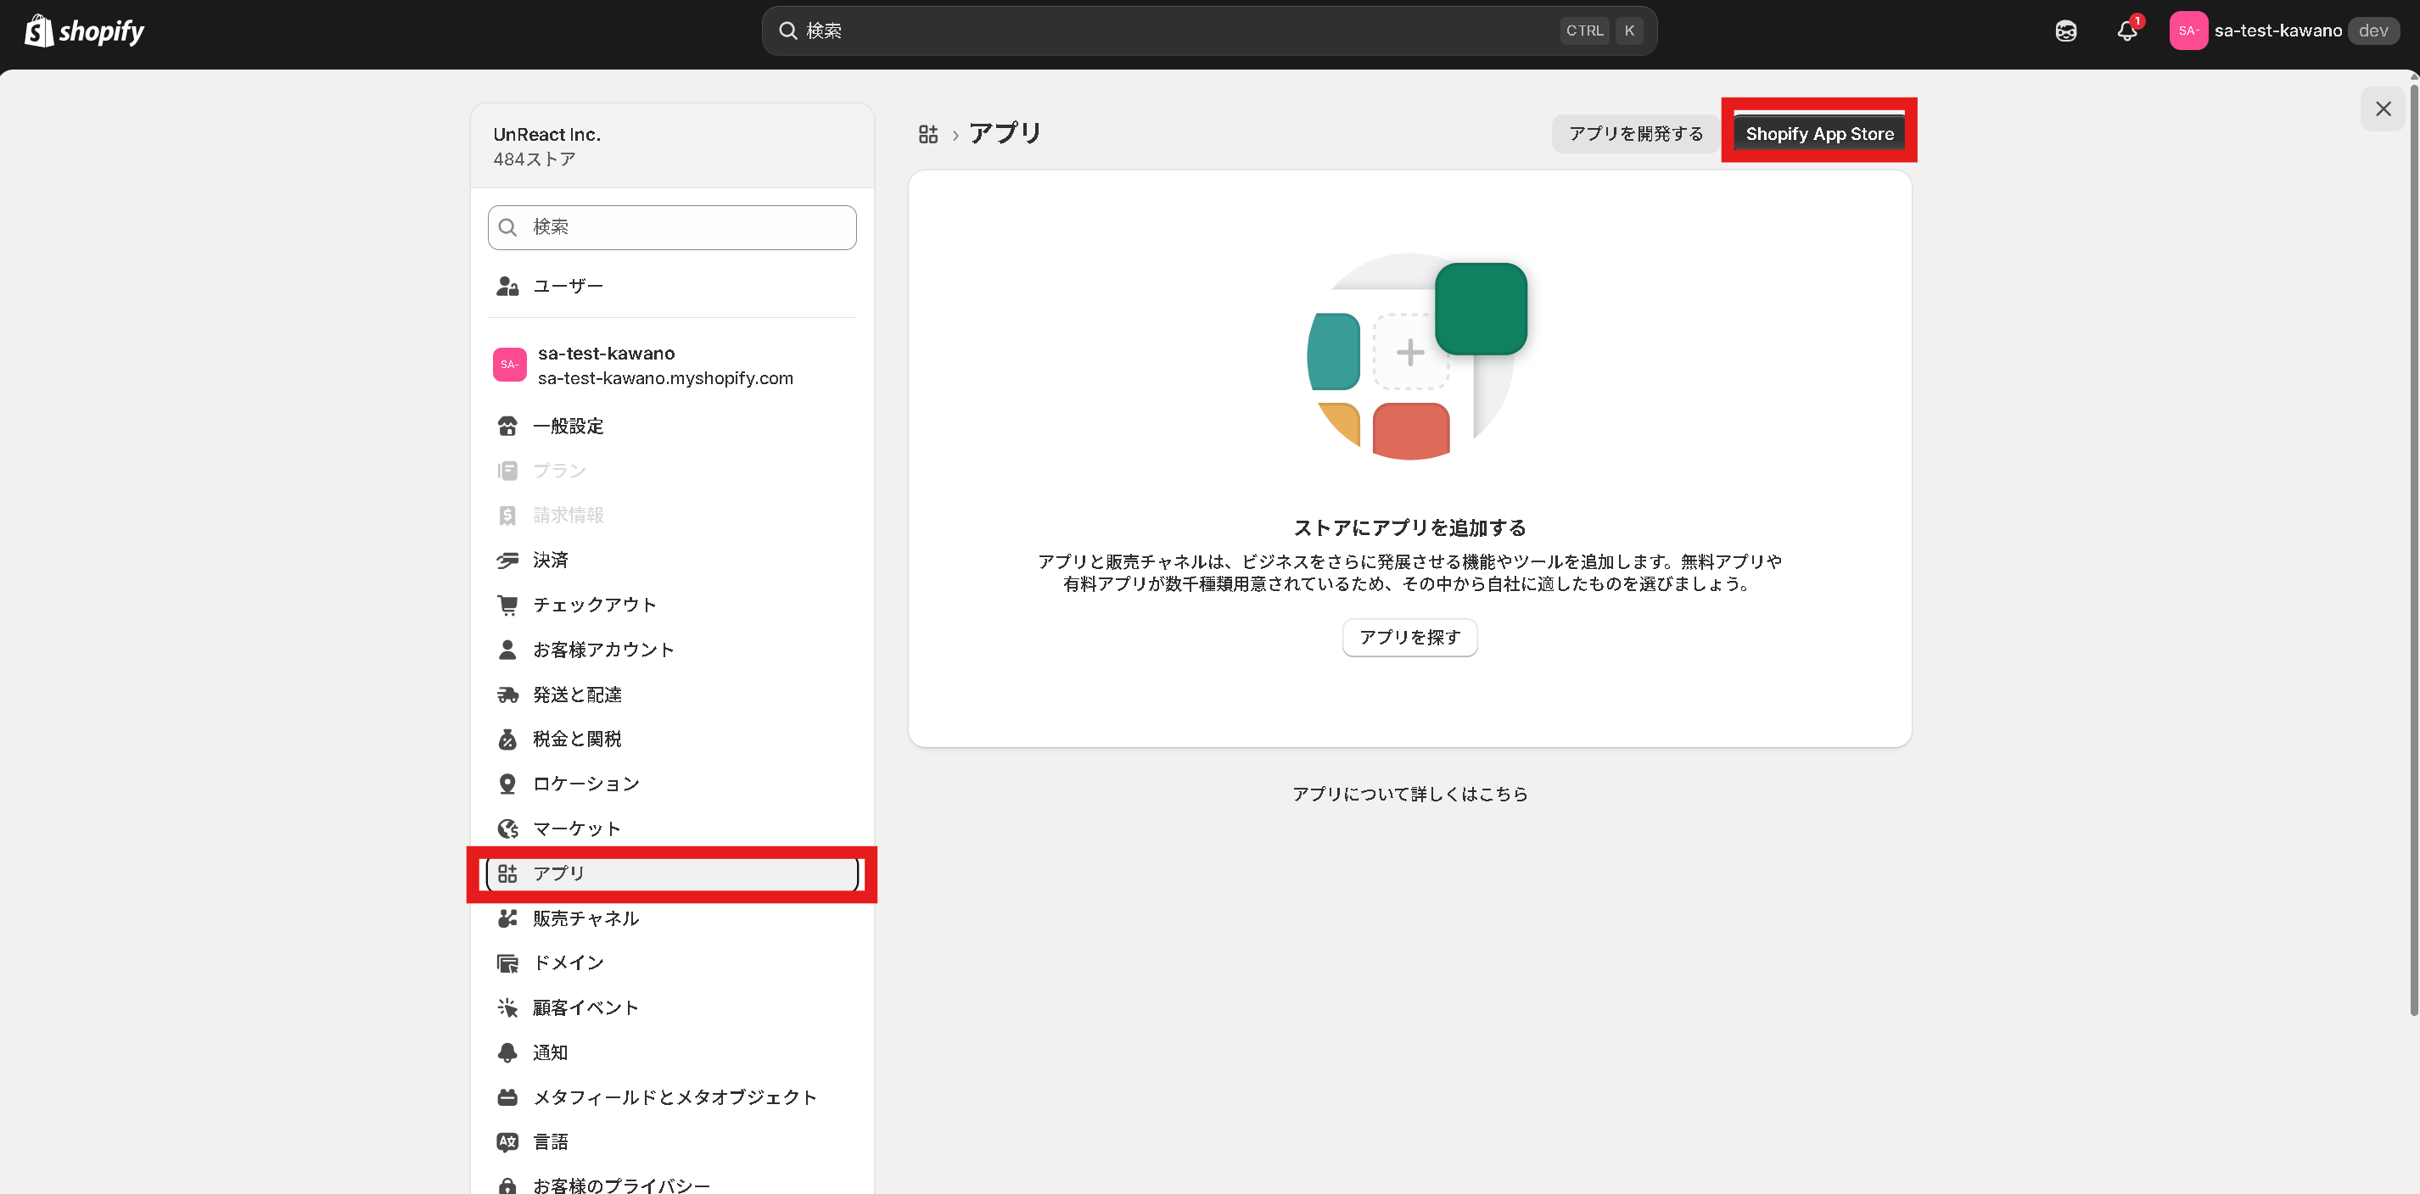Open 言語 settings
The image size is (2420, 1194).
[x=672, y=1141]
